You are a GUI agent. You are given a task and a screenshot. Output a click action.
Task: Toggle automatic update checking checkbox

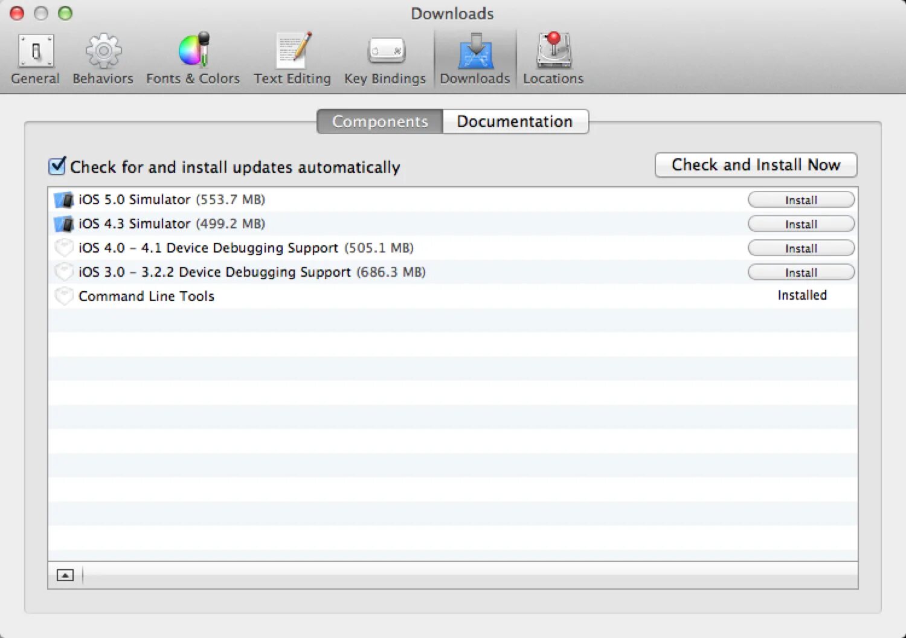pos(57,166)
